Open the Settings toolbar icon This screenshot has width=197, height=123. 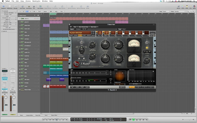click(x=16, y=6)
